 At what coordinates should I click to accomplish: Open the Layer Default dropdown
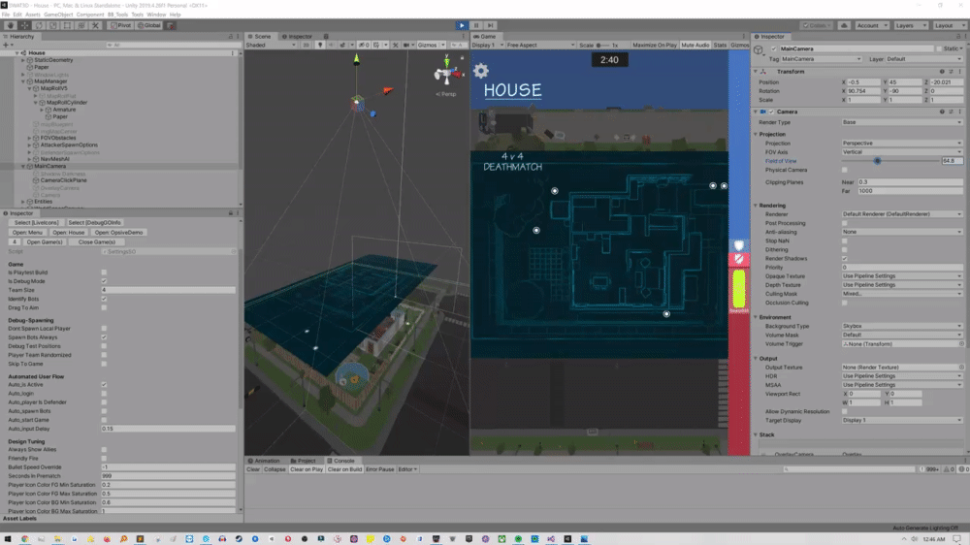pos(923,59)
